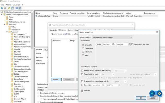Screen dimensions: 165x103
Task: Sort by the Ultima esecuzione column header
Action: pos(93,13)
